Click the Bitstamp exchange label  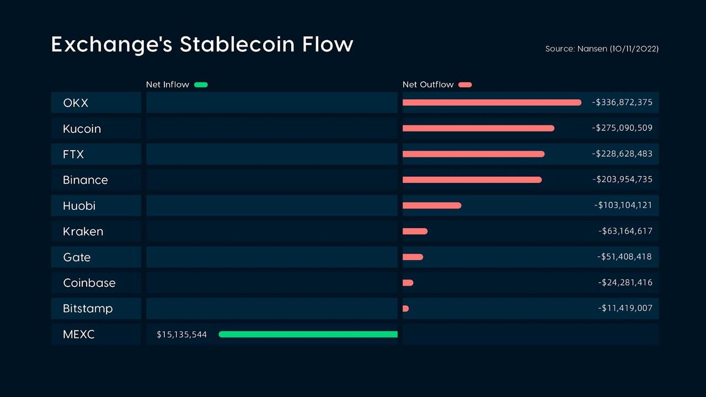(x=88, y=309)
